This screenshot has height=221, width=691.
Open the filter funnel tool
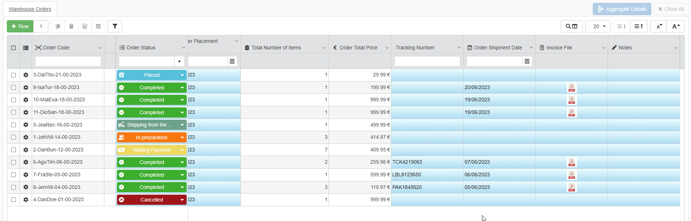coord(115,26)
